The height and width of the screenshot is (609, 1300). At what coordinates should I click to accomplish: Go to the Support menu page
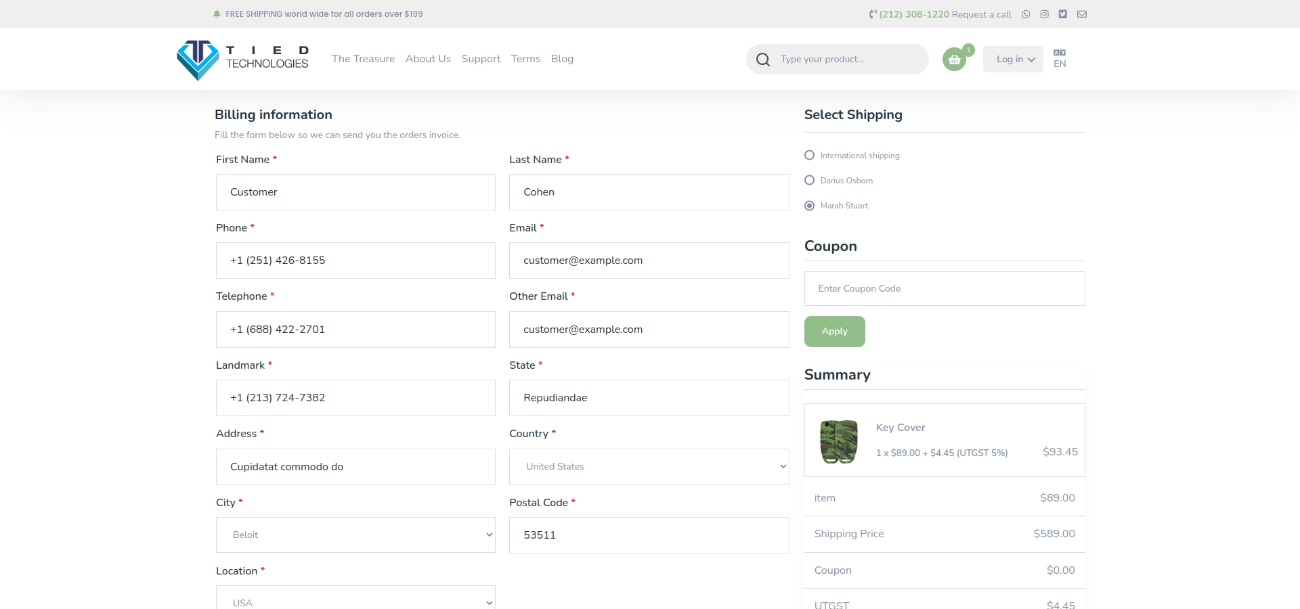click(481, 59)
